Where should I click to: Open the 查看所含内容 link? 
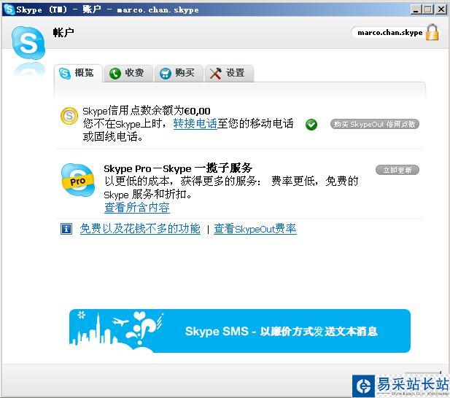[137, 207]
